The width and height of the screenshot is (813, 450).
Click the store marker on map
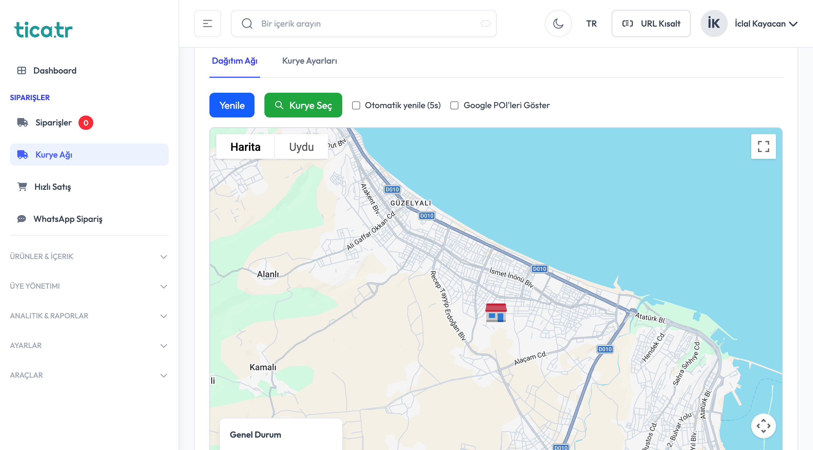click(496, 313)
